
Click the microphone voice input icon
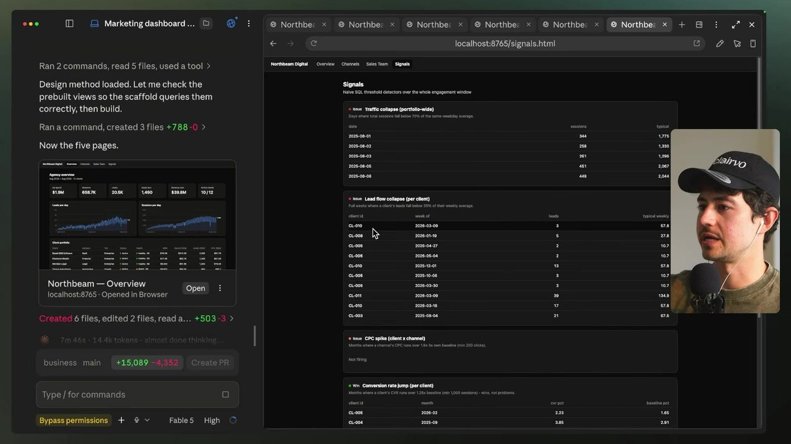coord(137,420)
